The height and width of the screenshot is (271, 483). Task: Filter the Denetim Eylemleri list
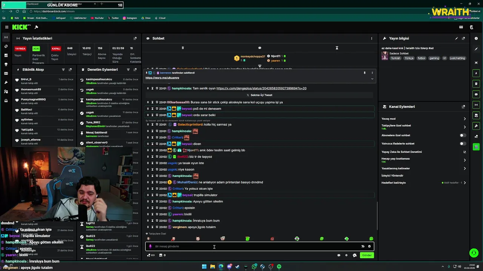(x=128, y=70)
